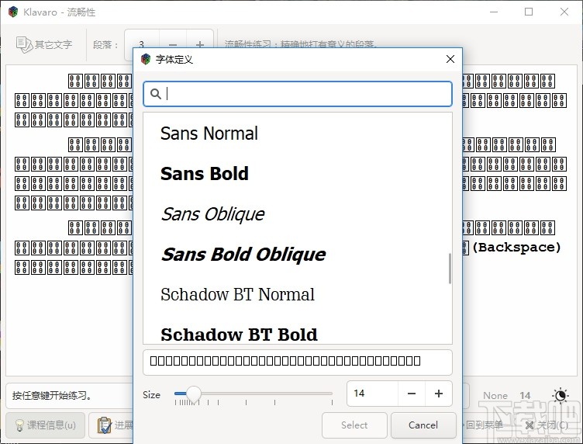Click the font size value field
The image size is (583, 444).
click(372, 394)
